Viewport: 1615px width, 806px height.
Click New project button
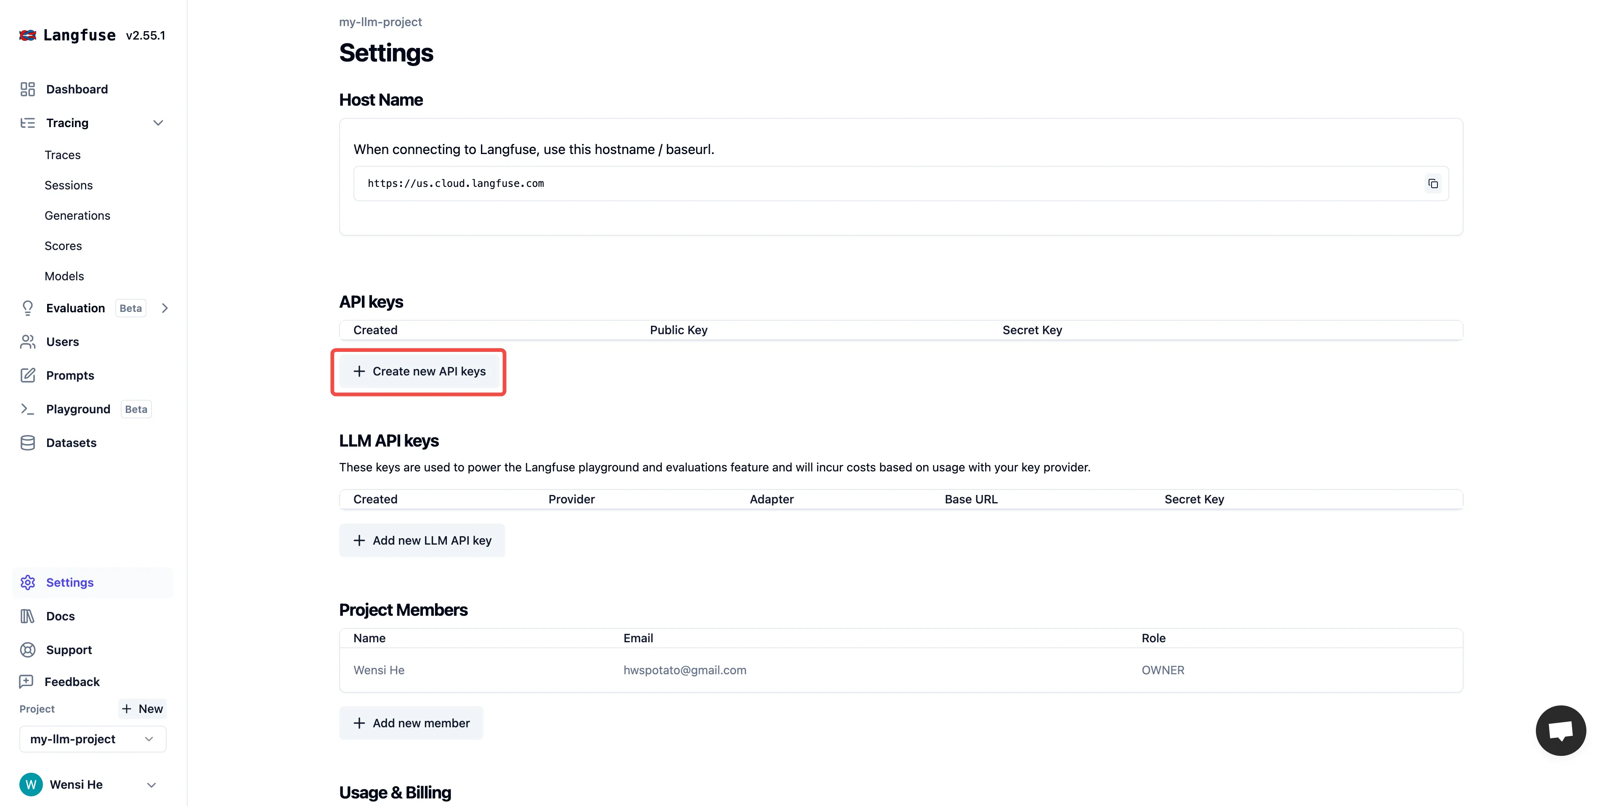point(142,709)
